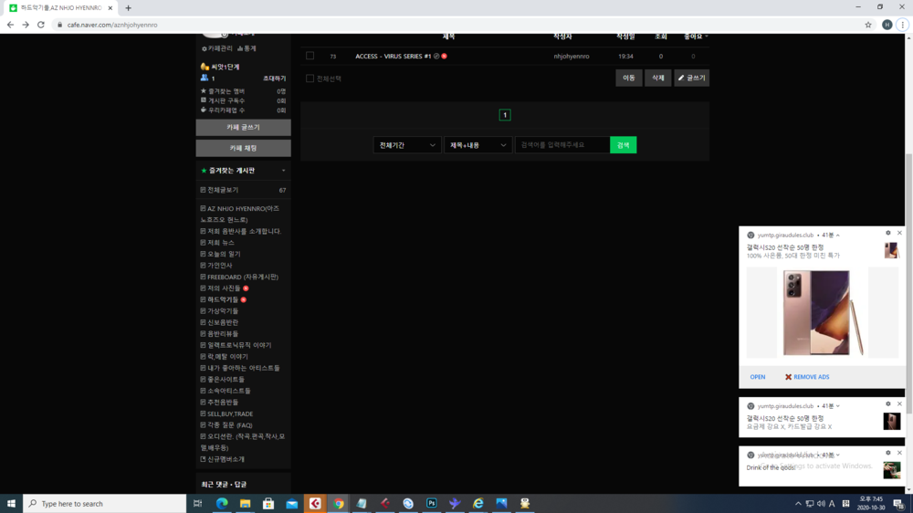Open the FREEBOARD (자유게시판) board
This screenshot has width=913, height=513.
[242, 277]
